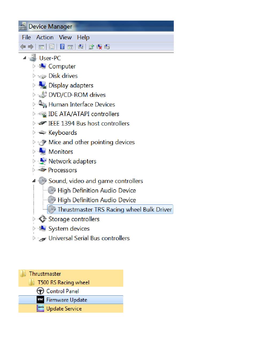Open the Help menu
Viewport: 254px width, 337px height.
[x=83, y=37]
